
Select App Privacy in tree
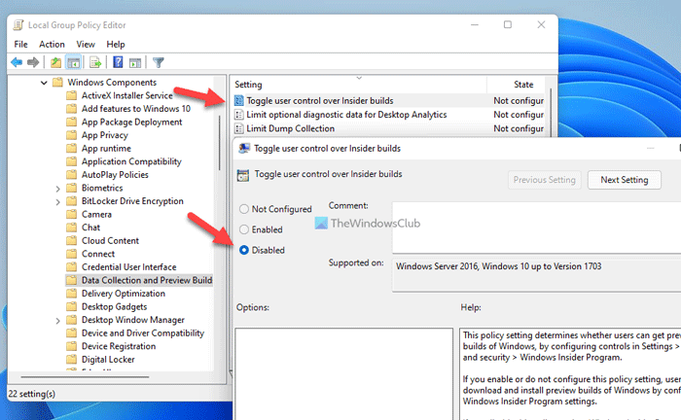[x=105, y=135]
